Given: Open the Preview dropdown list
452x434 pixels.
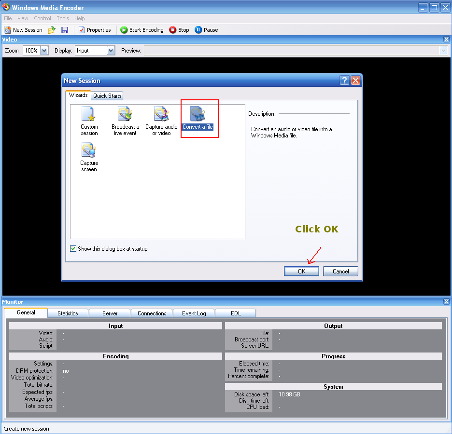Looking at the screenshot, I should click(x=443, y=51).
